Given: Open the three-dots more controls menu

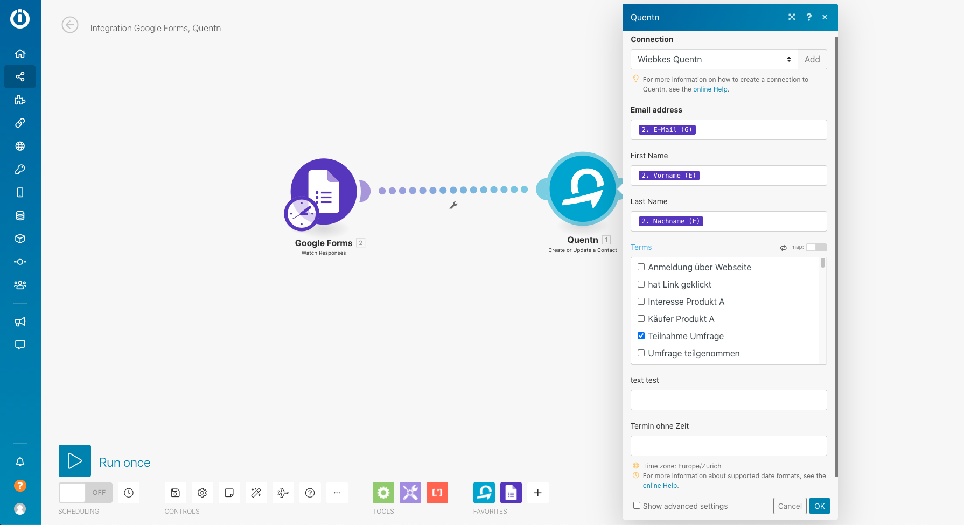Looking at the screenshot, I should coord(337,493).
